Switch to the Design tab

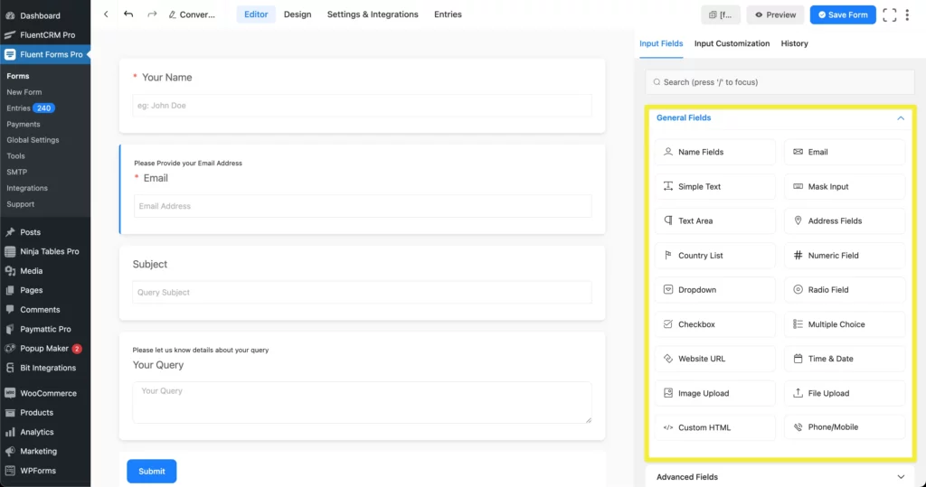click(298, 14)
